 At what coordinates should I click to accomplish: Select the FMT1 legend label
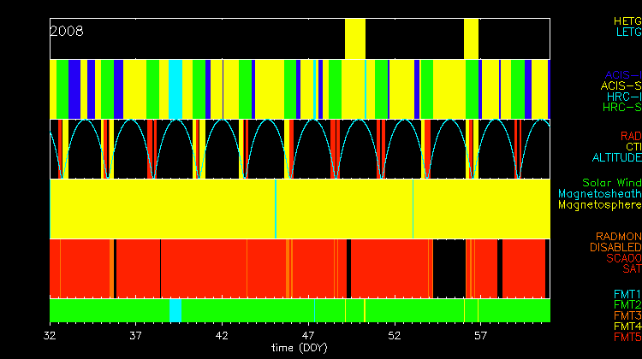(x=627, y=294)
